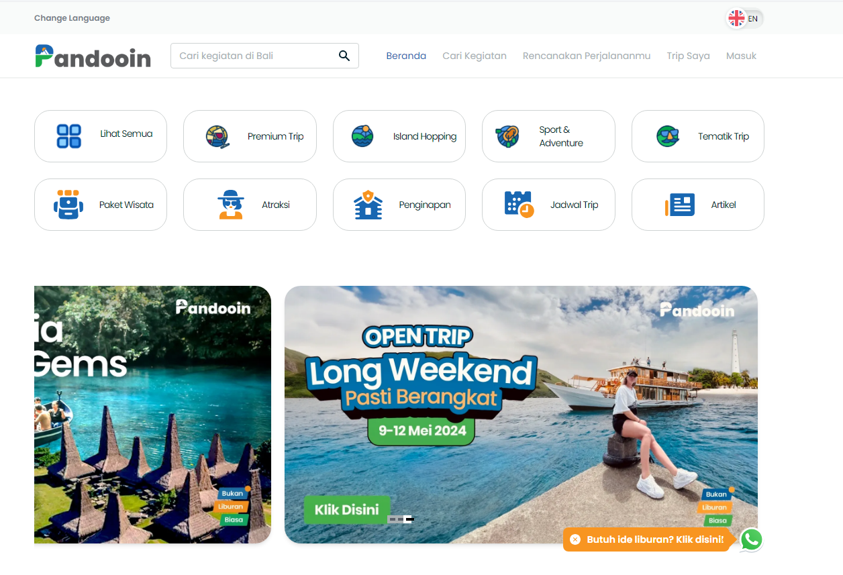Go to the Beranda menu item
Screen dimensions: 843x575
(x=406, y=56)
